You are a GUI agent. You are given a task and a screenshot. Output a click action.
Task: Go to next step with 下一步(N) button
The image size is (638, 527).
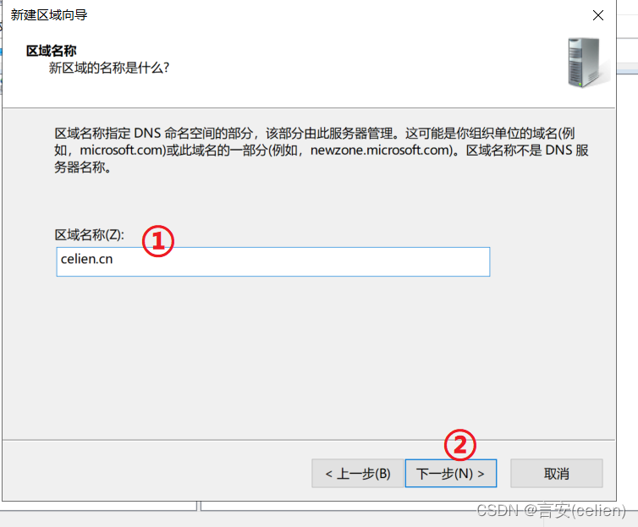pyautogui.click(x=451, y=474)
